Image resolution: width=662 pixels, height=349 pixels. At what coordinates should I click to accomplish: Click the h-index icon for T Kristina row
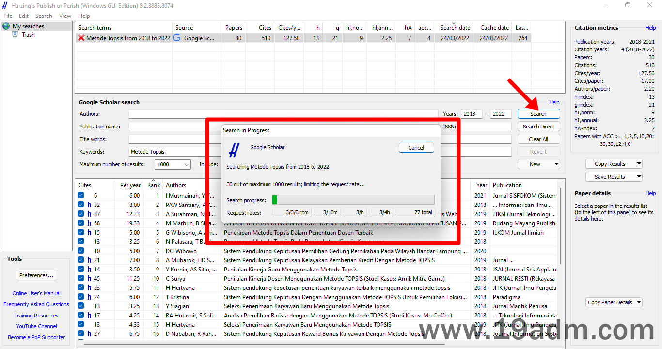(89, 297)
